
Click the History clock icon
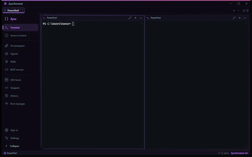(x=7, y=96)
